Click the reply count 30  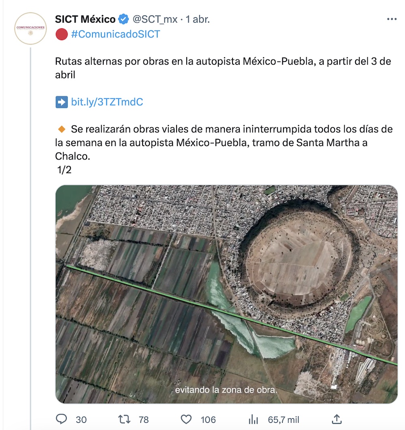[81, 419]
